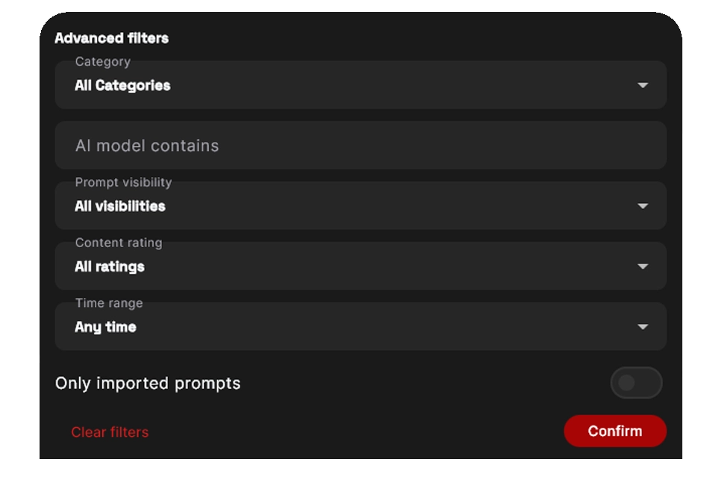Focus the AI model contains field
Image resolution: width=701 pixels, height=477 pixels.
click(360, 146)
